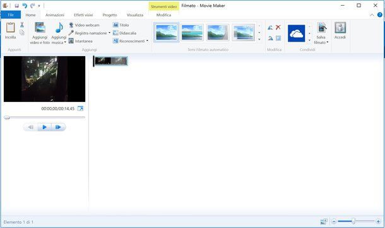Image resolution: width=385 pixels, height=228 pixels.
Task: Click Undo in quick access toolbar
Action: click(25, 6)
